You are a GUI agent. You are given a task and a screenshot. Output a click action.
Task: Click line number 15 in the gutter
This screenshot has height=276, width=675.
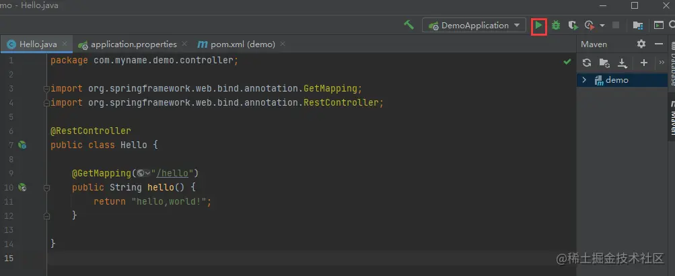point(9,258)
